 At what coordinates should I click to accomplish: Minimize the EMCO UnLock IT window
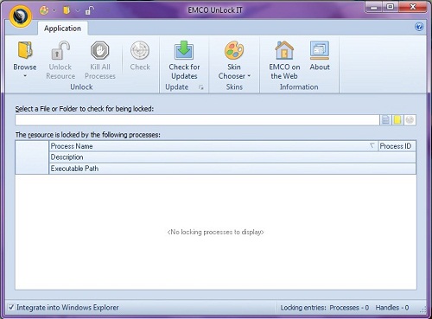(x=374, y=7)
